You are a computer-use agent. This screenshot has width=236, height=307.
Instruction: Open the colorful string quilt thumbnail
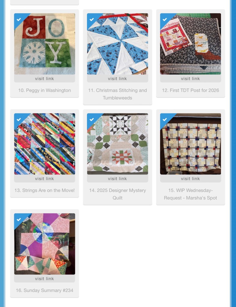(x=45, y=144)
